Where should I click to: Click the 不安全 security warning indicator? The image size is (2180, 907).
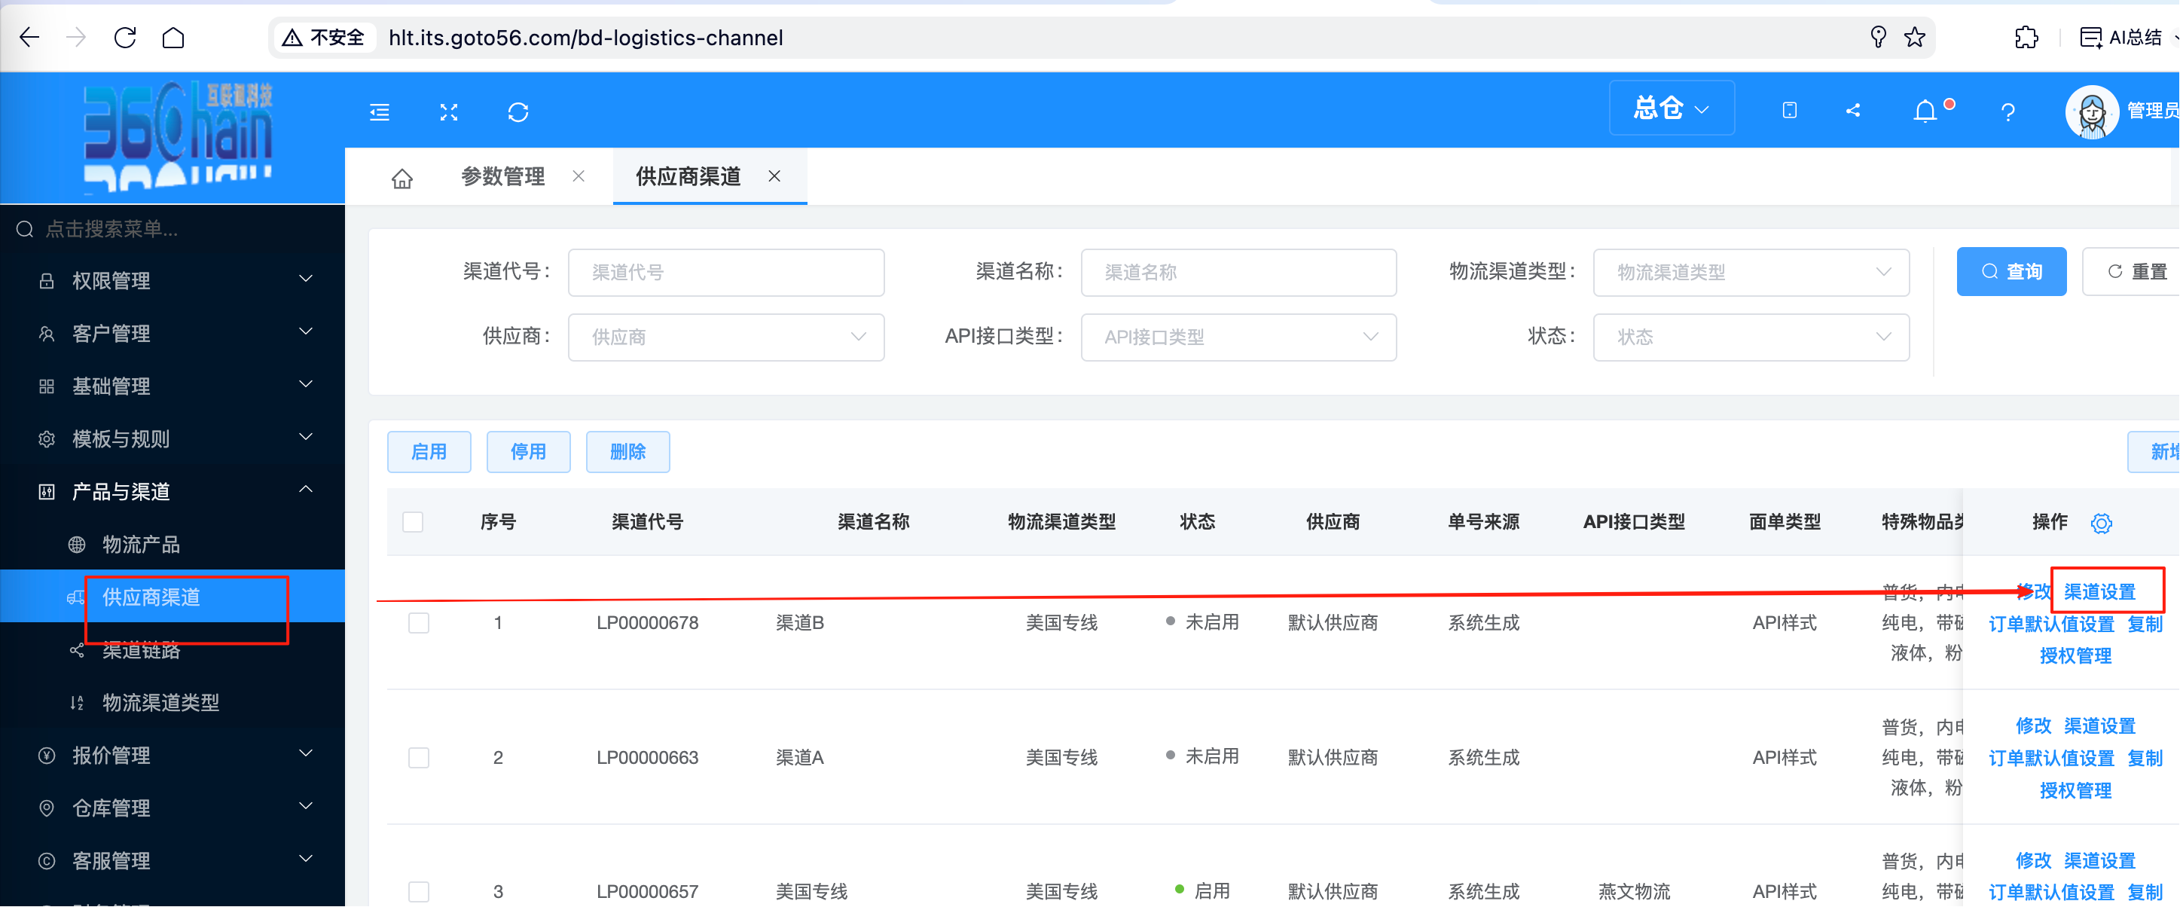pyautogui.click(x=323, y=37)
